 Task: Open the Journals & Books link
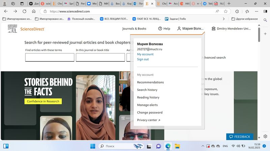coord(134,29)
